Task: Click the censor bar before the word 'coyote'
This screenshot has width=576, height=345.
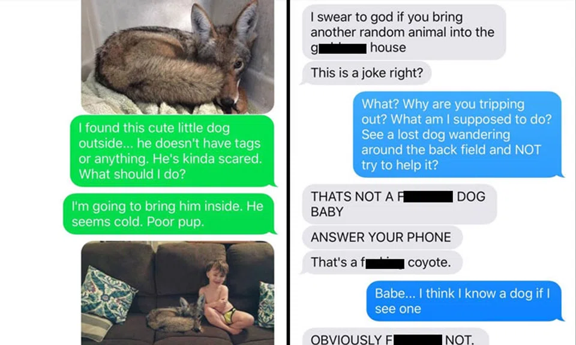Action: point(385,263)
